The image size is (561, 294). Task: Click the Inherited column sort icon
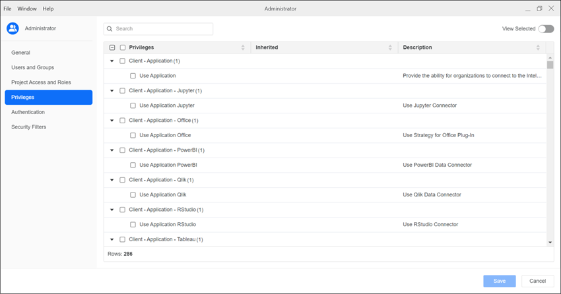coord(390,48)
